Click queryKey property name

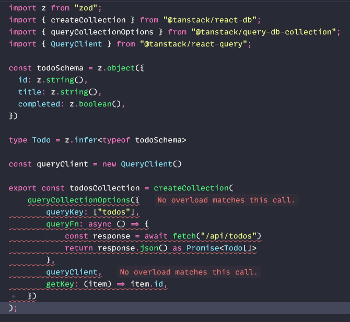(x=65, y=212)
